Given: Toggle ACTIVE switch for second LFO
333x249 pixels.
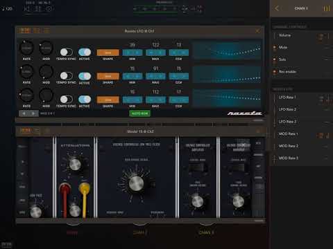Looking at the screenshot, I should 85,76.
